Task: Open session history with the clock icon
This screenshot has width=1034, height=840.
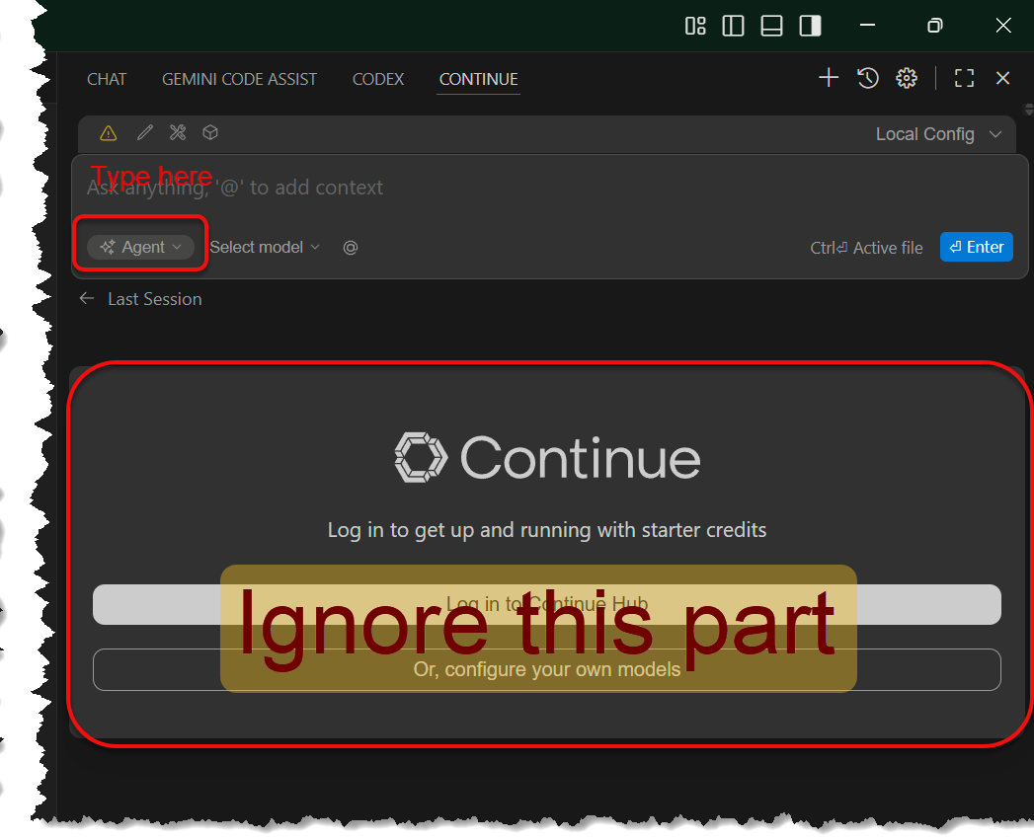Action: pos(867,78)
